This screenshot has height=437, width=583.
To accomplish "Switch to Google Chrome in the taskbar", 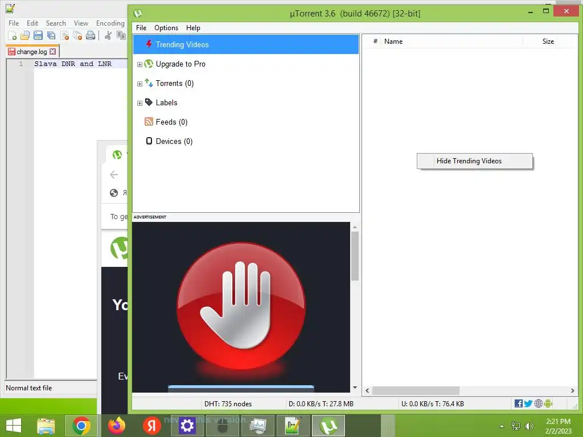I will pos(81,426).
